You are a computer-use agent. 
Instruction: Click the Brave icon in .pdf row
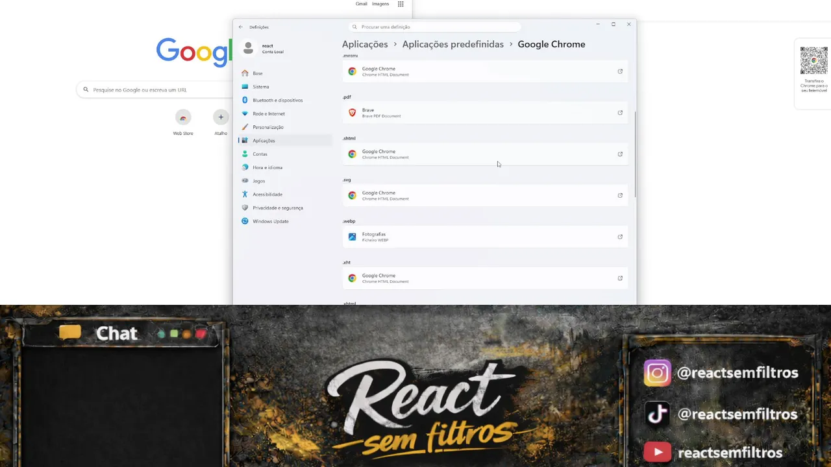tap(352, 113)
